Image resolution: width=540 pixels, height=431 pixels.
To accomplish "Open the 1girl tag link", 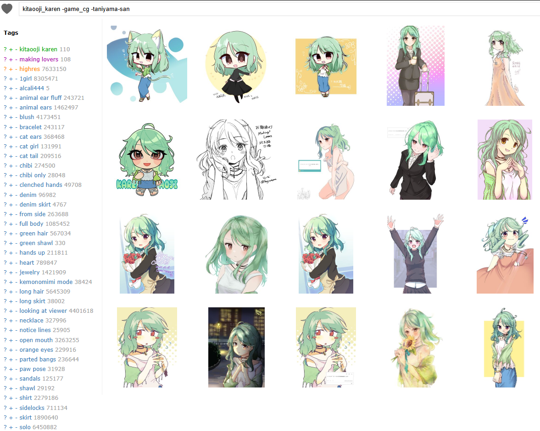I will pyautogui.click(x=26, y=78).
